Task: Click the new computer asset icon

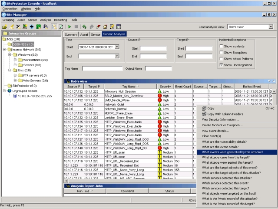Action: [x=25, y=27]
